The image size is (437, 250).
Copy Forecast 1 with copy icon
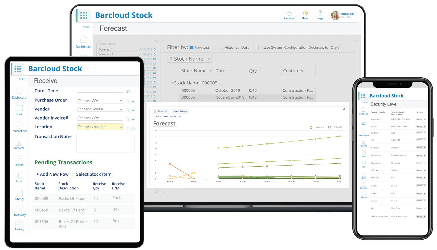point(145,49)
